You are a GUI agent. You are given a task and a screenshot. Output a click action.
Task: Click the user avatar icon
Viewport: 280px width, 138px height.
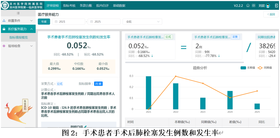[268, 6]
